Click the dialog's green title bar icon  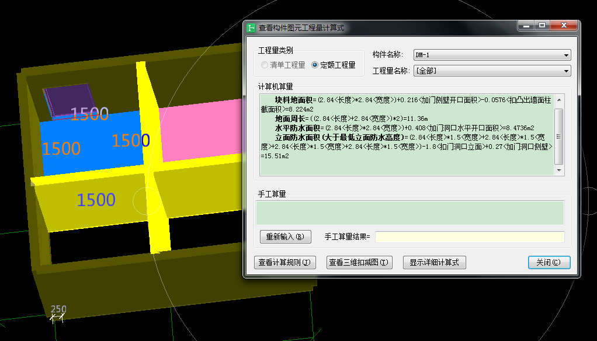(251, 28)
